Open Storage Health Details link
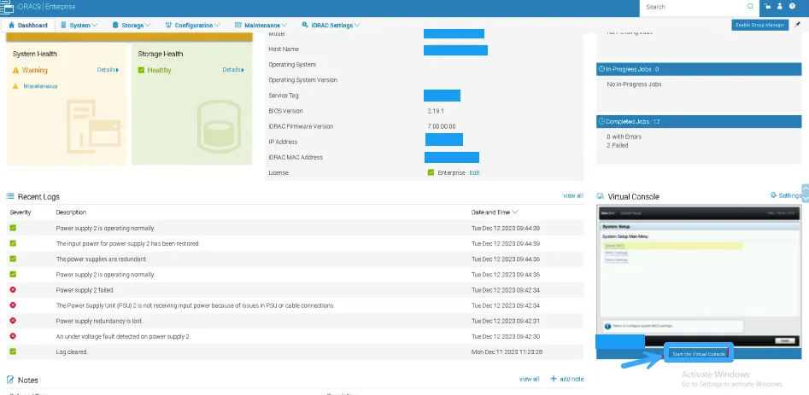 click(233, 70)
